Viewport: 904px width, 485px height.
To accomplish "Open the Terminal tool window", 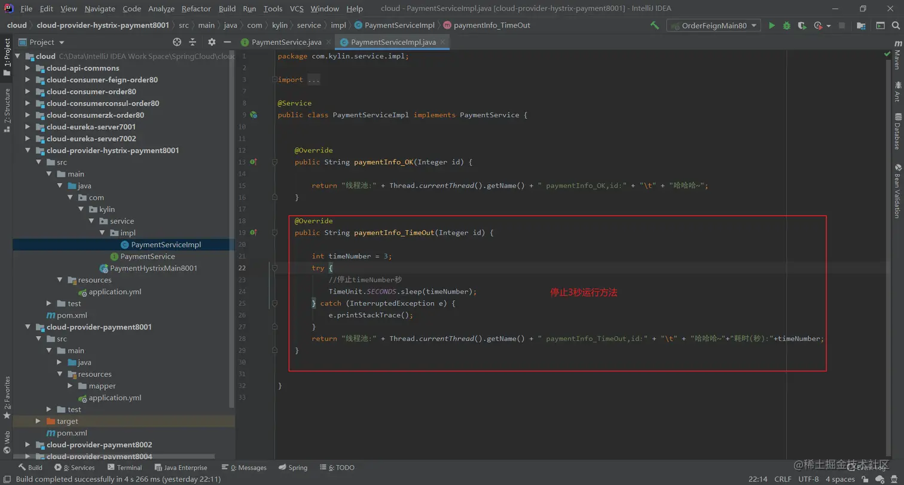I will pyautogui.click(x=124, y=468).
